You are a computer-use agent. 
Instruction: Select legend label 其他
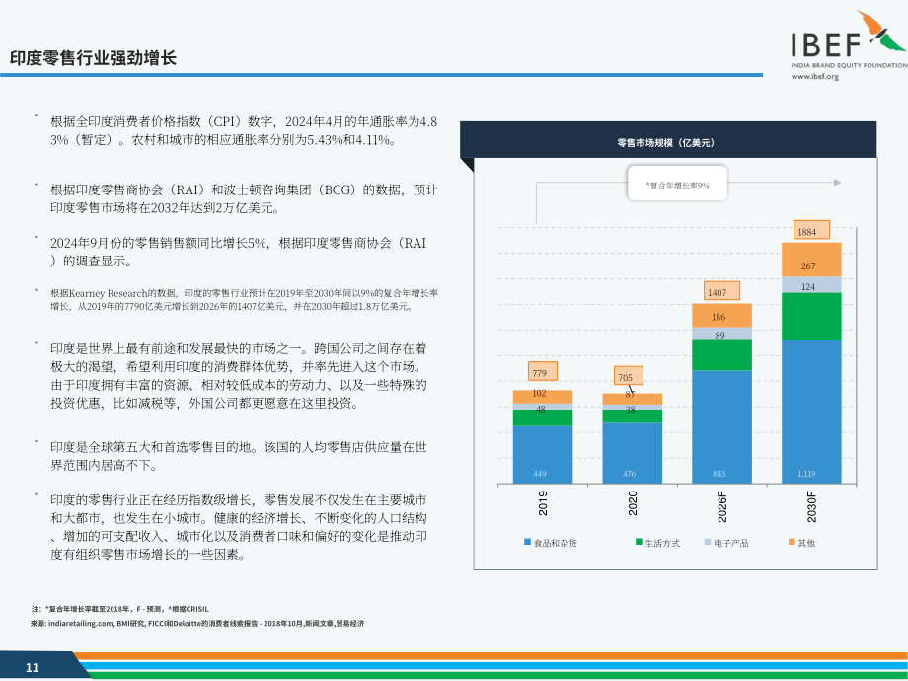point(806,543)
